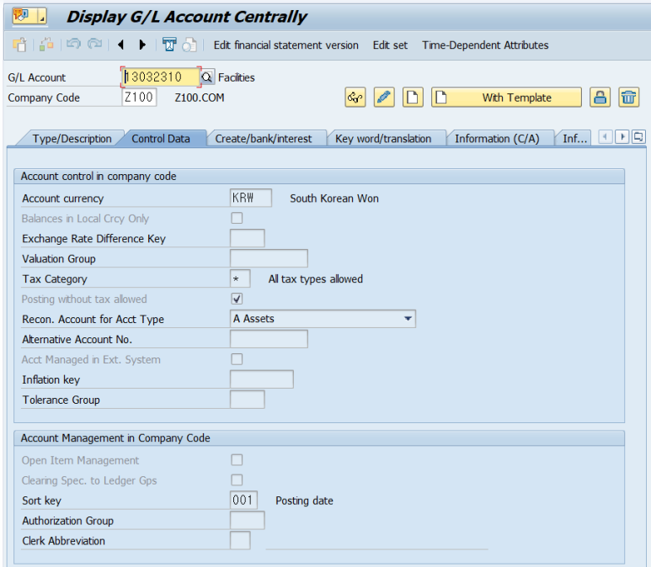Click the Inflation key field
This screenshot has width=651, height=567.
point(262,379)
